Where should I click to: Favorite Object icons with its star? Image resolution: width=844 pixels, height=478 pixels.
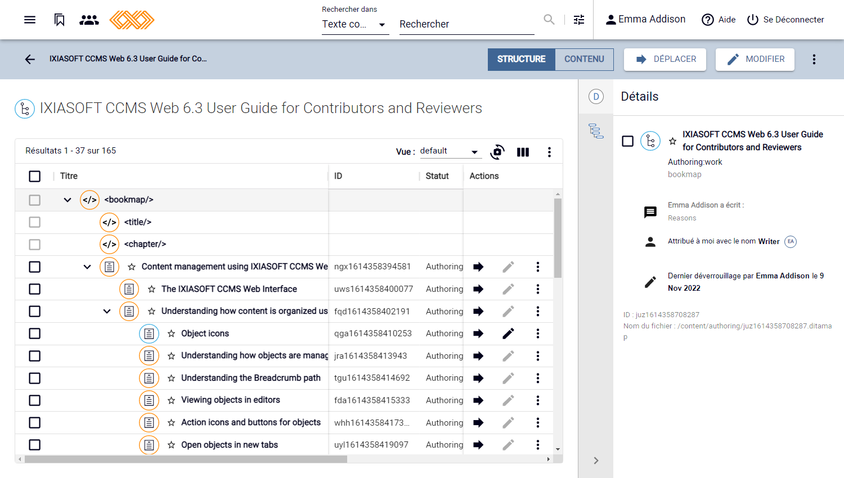[171, 333]
